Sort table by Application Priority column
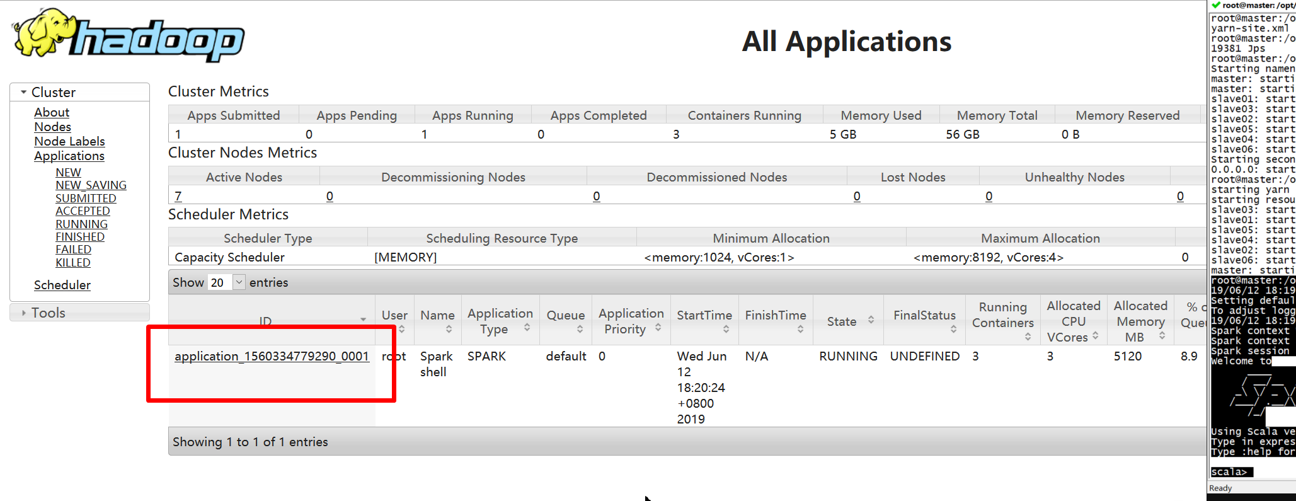The image size is (1296, 501). click(x=631, y=320)
